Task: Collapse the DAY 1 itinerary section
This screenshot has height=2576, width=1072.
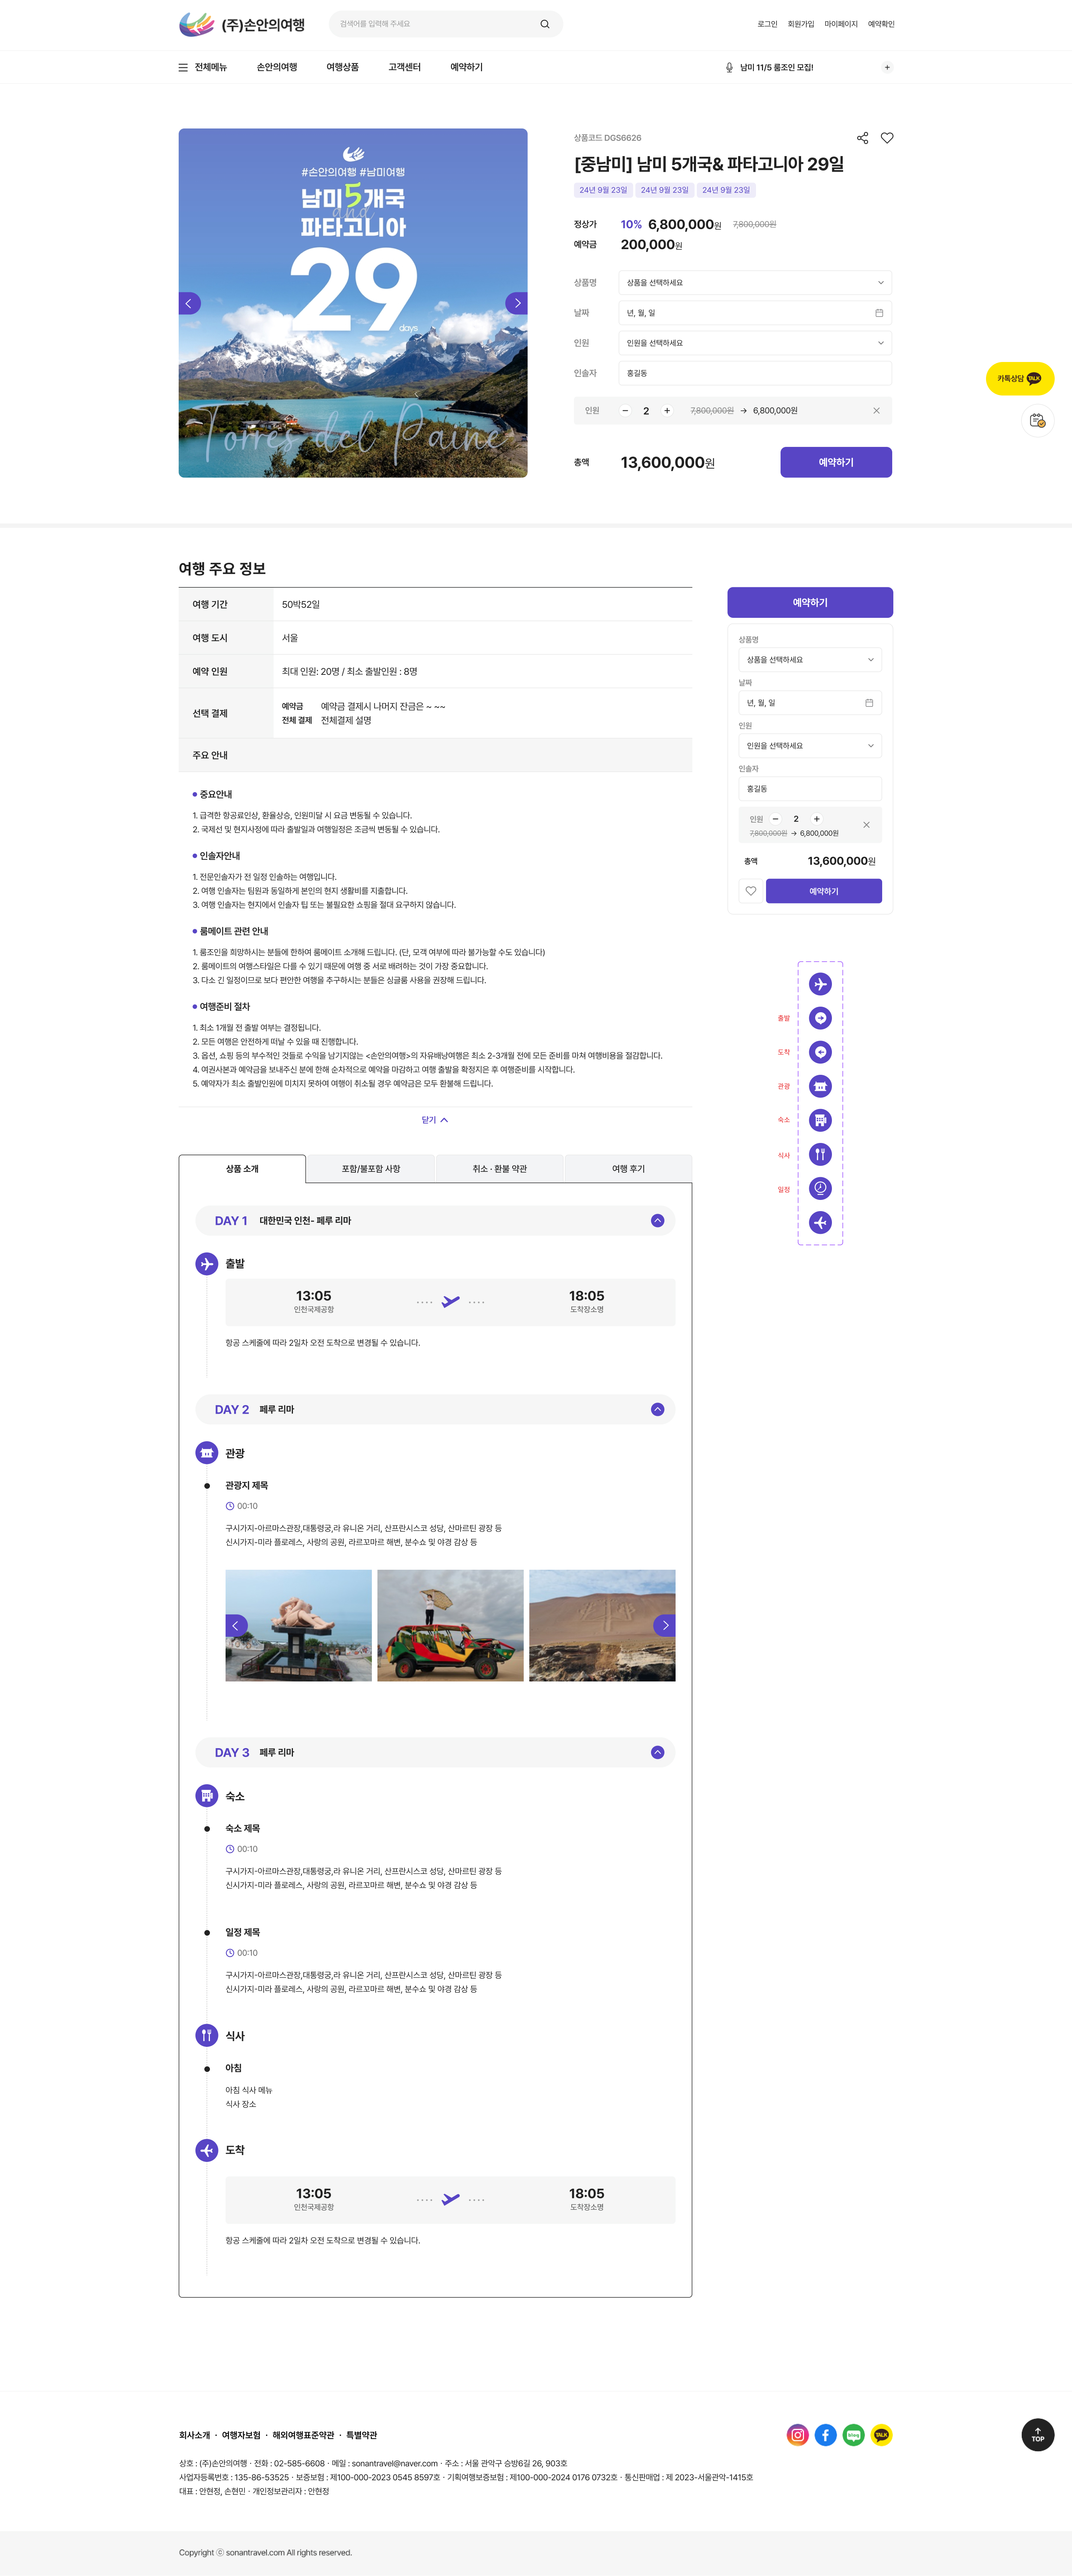Action: (657, 1221)
